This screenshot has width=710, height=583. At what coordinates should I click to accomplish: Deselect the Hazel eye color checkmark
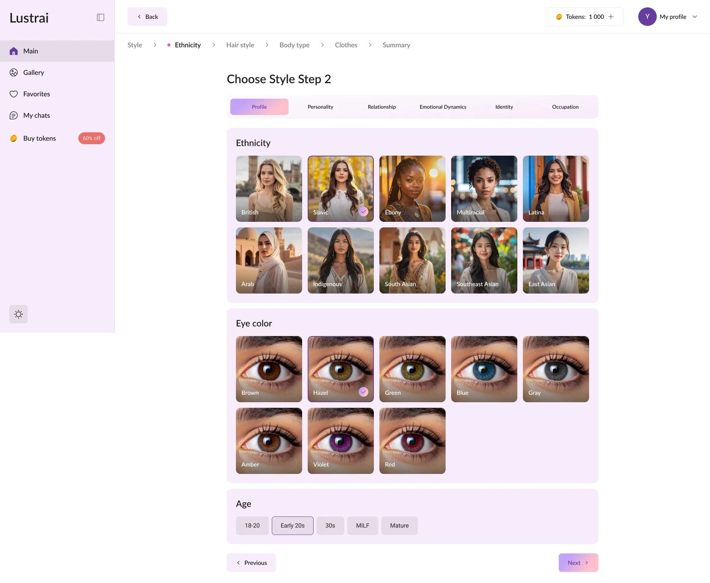(364, 392)
